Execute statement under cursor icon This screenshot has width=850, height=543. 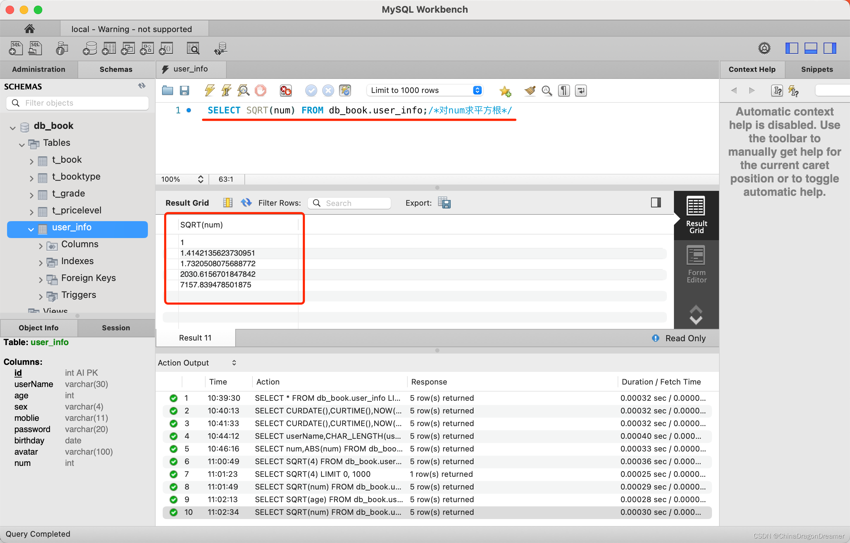pos(226,90)
